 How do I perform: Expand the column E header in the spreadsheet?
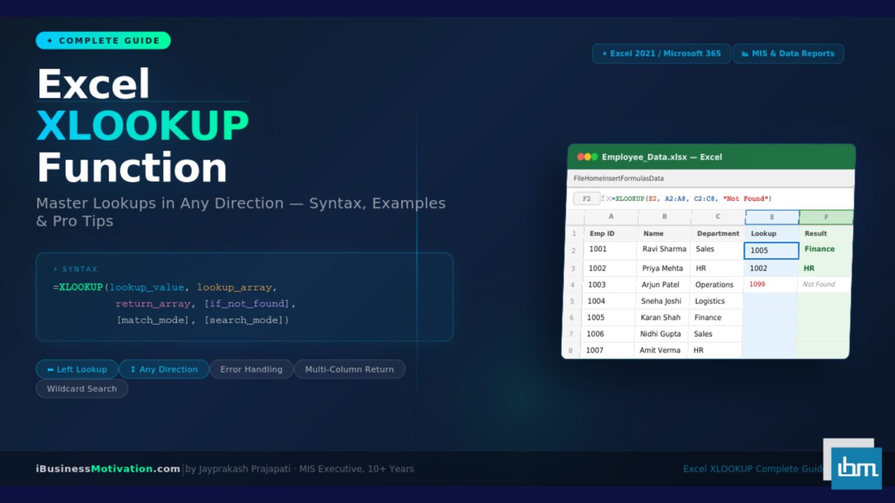click(x=771, y=217)
